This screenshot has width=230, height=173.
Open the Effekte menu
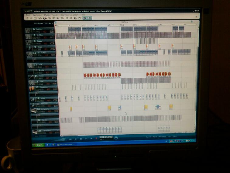[46, 15]
